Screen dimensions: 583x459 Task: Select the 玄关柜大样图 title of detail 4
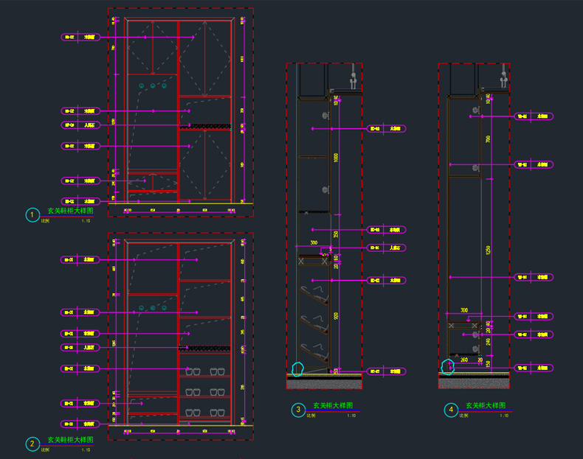click(486, 405)
